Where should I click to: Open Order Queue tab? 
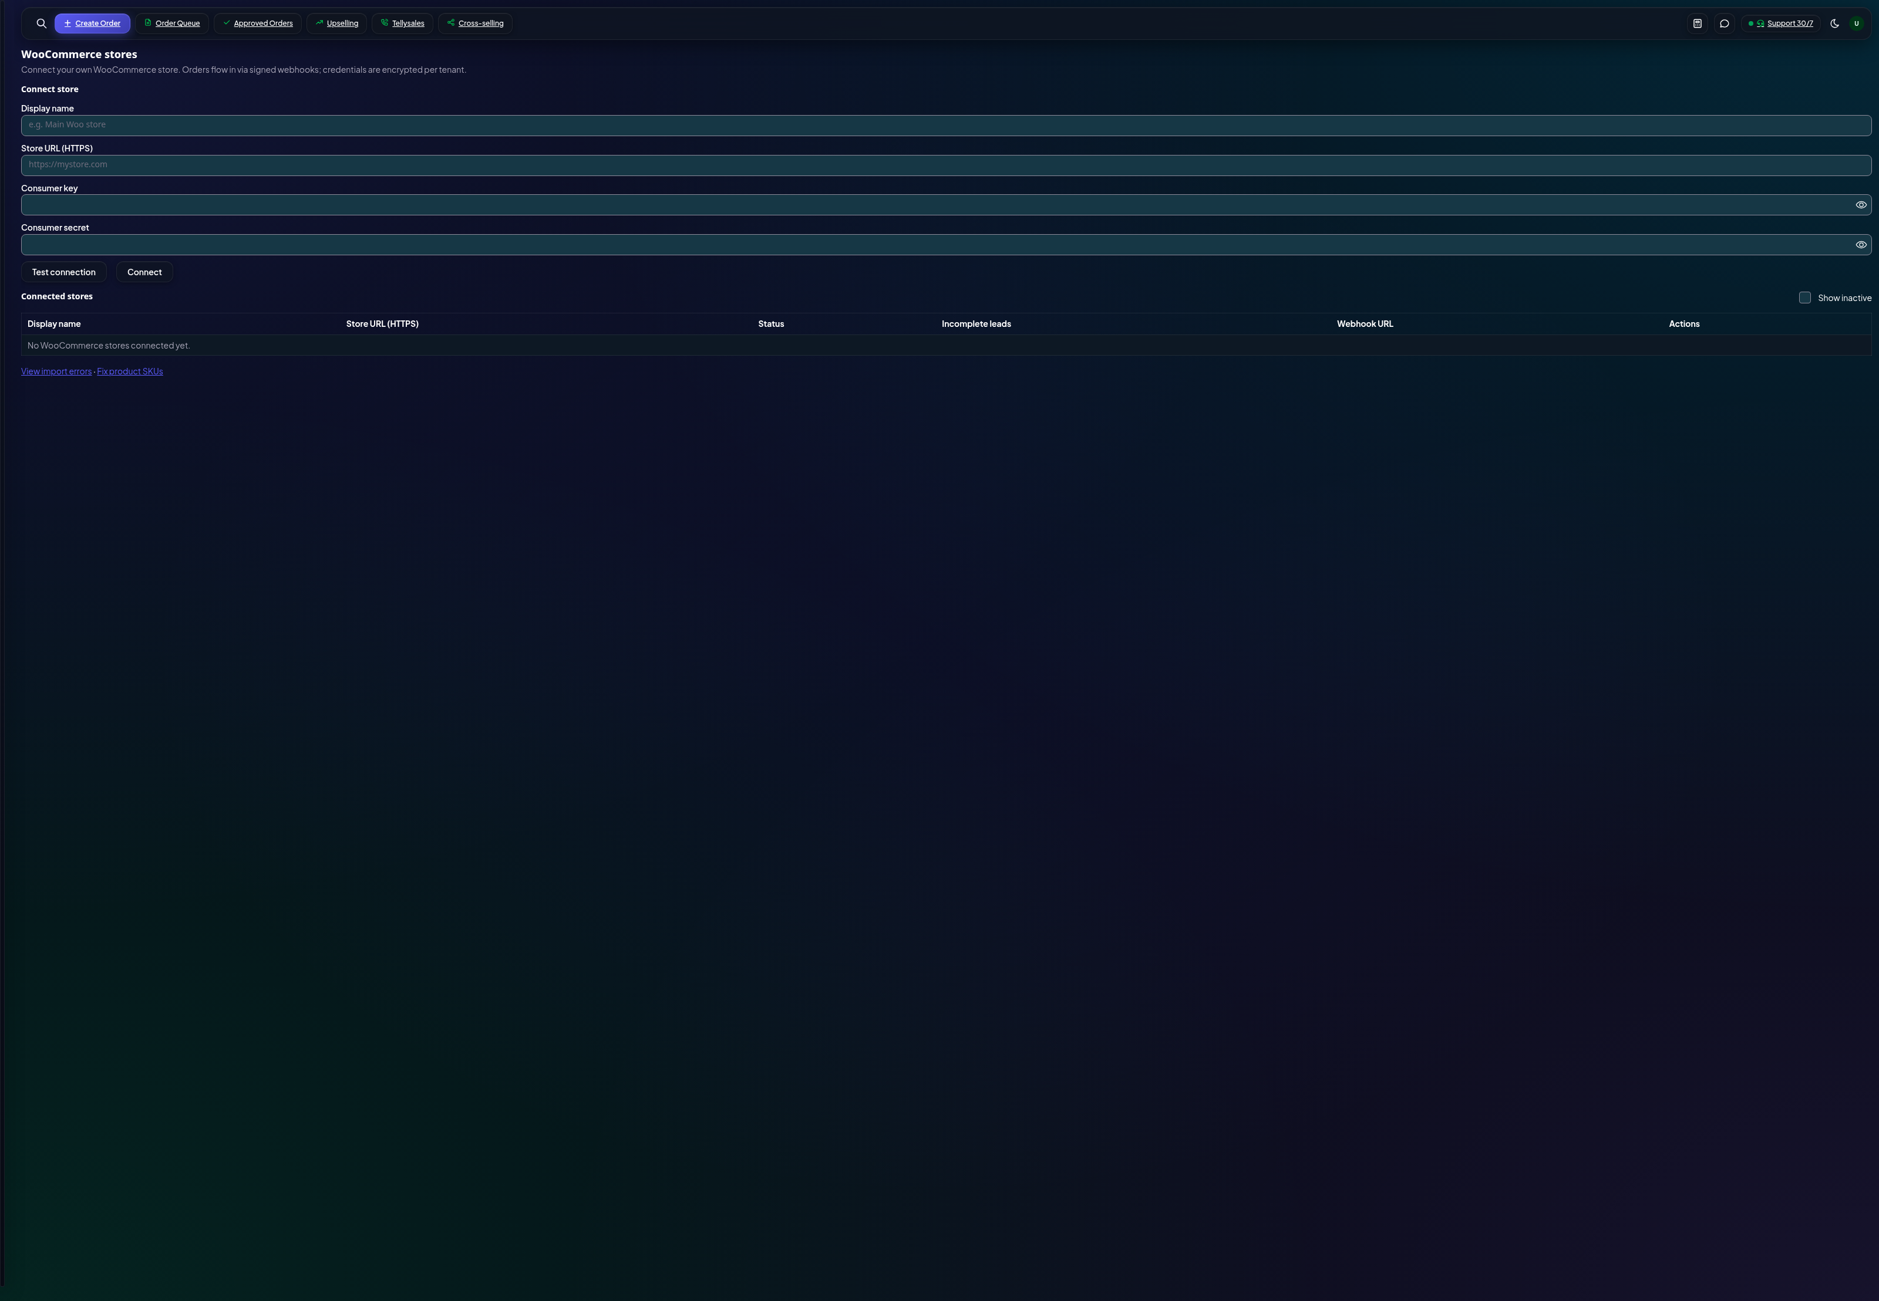tap(172, 23)
